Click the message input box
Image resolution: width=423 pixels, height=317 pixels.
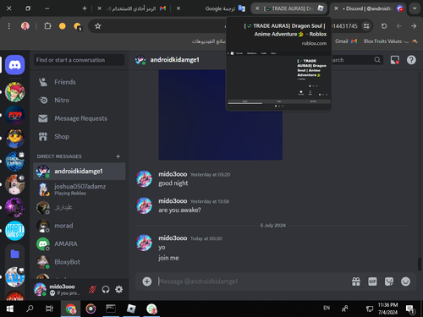pyautogui.click(x=251, y=281)
